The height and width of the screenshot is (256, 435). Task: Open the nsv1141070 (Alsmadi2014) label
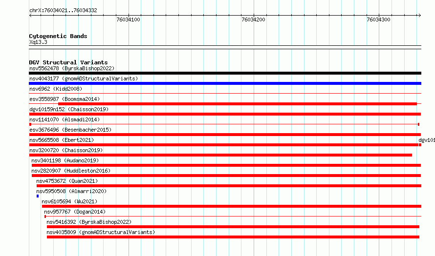coord(65,119)
